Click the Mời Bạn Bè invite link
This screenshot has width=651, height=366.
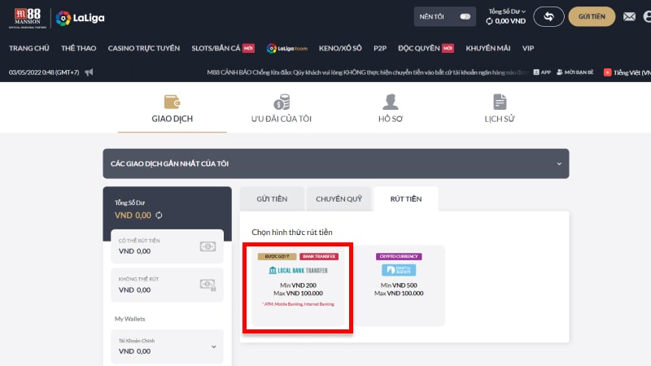[575, 72]
